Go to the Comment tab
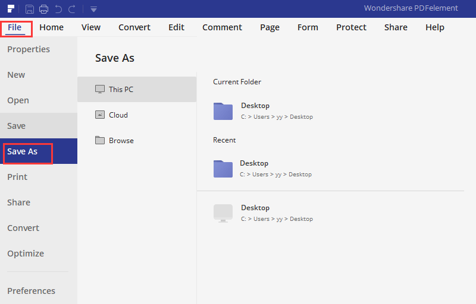The height and width of the screenshot is (304, 476). click(222, 27)
